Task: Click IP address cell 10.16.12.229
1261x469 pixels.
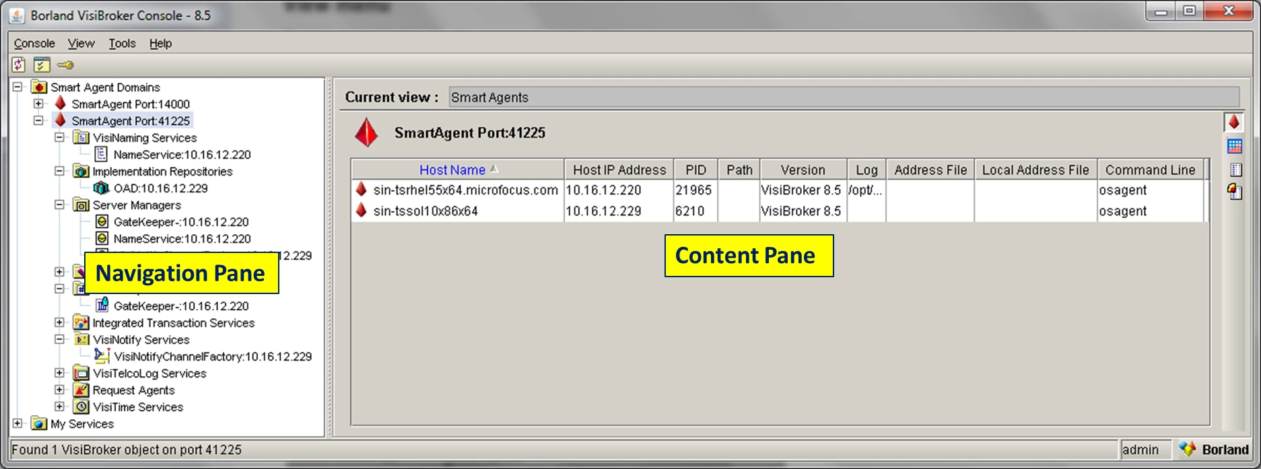Action: click(x=603, y=211)
